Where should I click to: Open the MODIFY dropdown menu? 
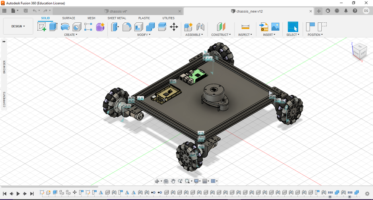pos(144,35)
